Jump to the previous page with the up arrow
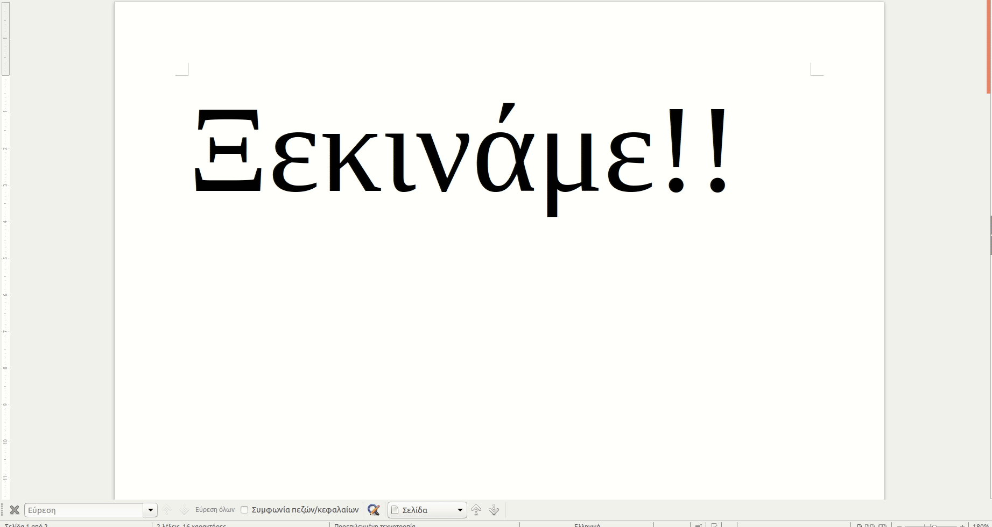 click(x=476, y=510)
